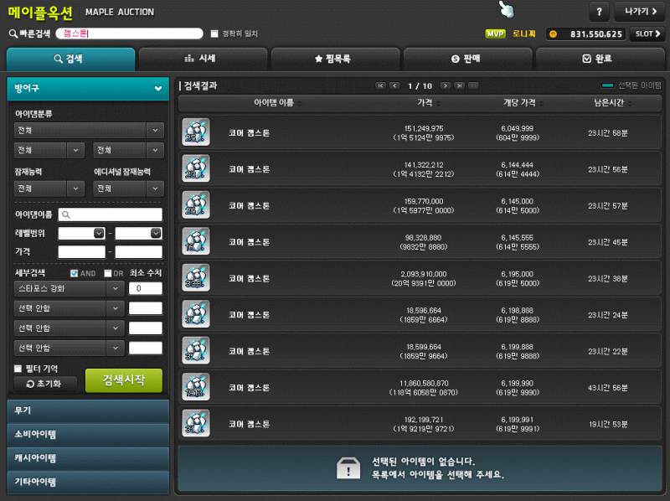The width and height of the screenshot is (670, 501).
Task: Expand the 기타아이템 category
Action: click(88, 483)
